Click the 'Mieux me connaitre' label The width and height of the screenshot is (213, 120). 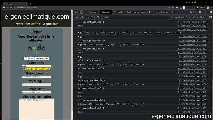tap(36, 97)
